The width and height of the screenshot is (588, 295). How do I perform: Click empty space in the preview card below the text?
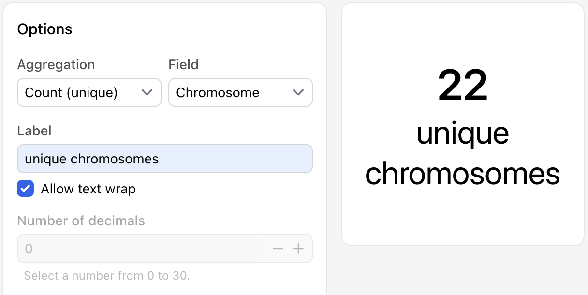click(462, 218)
